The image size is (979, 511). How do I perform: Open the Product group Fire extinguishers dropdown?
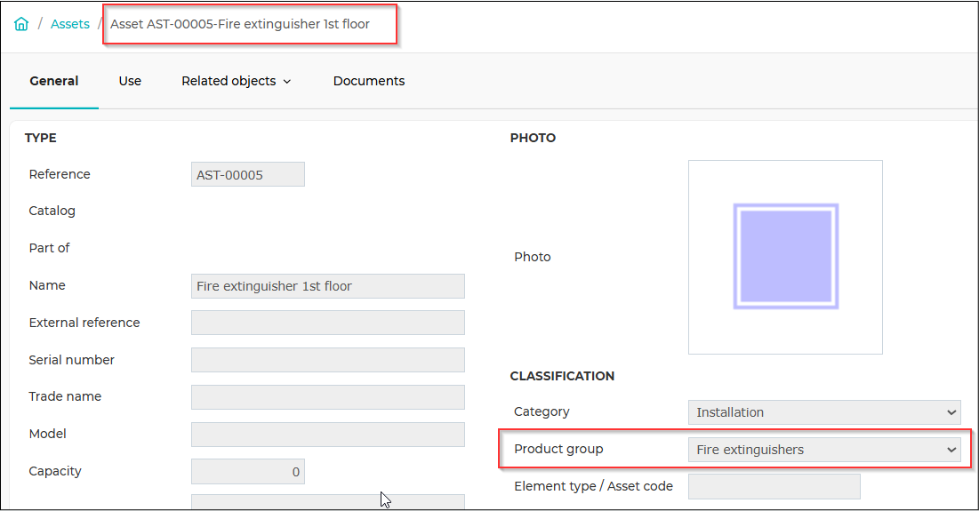pyautogui.click(x=824, y=449)
